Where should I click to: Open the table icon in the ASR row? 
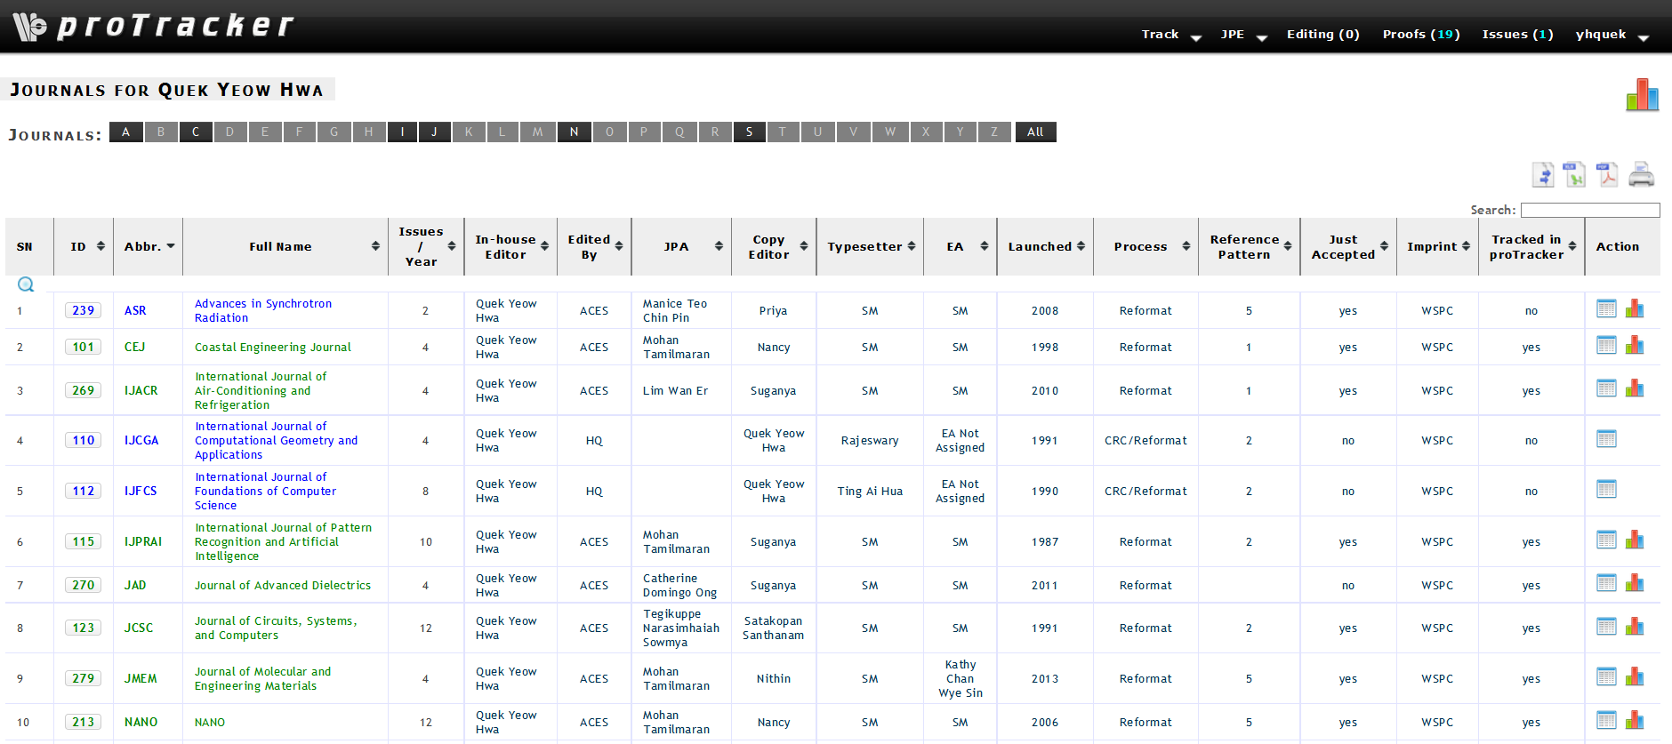point(1606,309)
